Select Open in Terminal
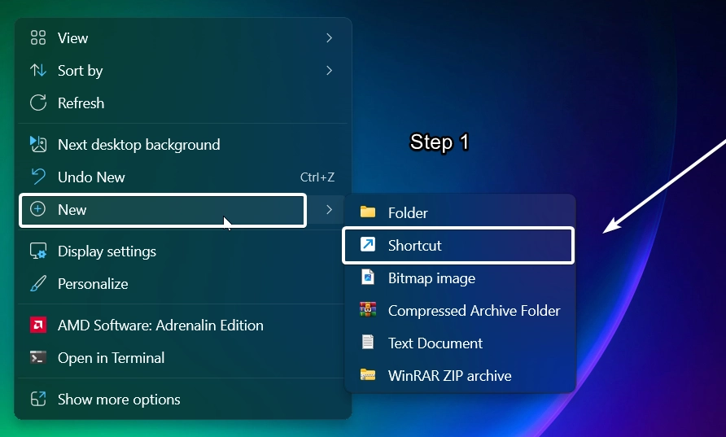 tap(183, 357)
